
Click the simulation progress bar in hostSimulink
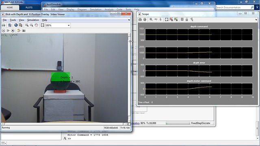tap(178, 123)
